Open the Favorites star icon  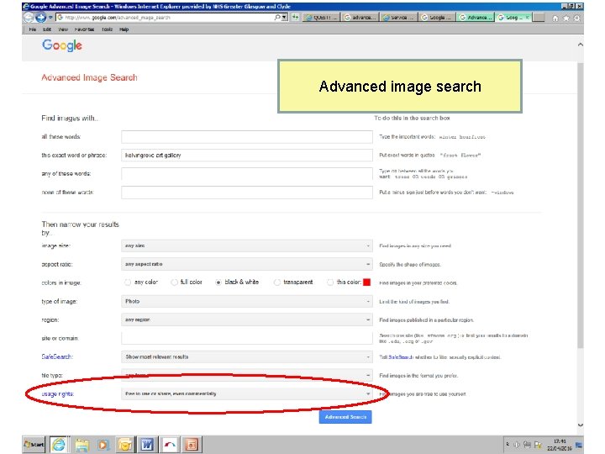point(566,18)
